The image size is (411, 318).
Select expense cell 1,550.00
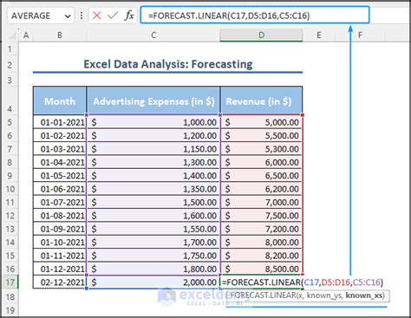[x=153, y=229]
